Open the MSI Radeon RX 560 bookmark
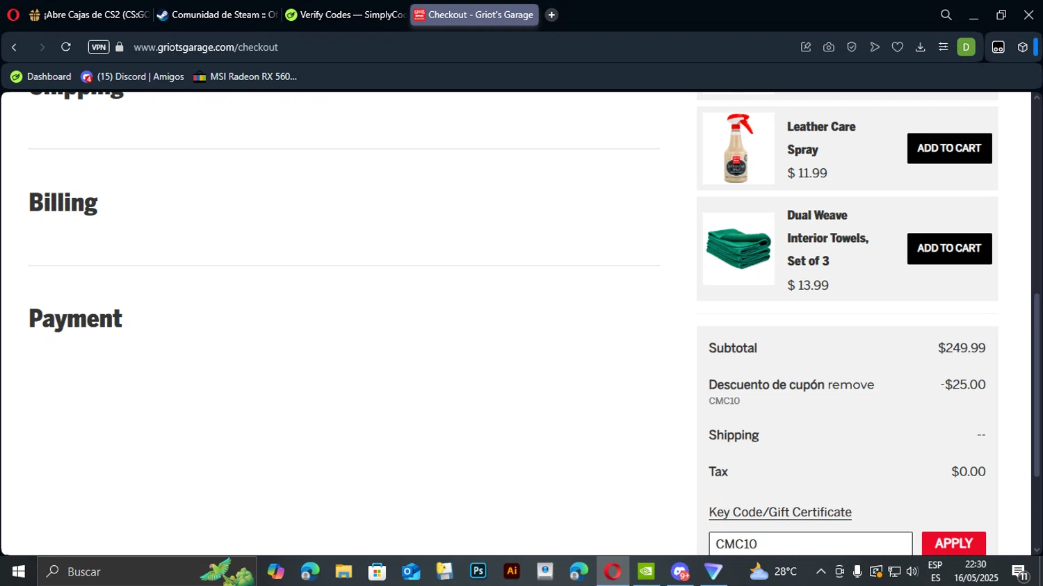This screenshot has width=1043, height=586. (245, 76)
